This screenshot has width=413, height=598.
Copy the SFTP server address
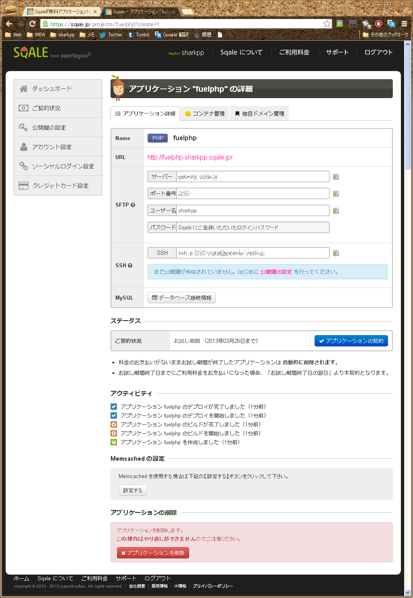(336, 177)
